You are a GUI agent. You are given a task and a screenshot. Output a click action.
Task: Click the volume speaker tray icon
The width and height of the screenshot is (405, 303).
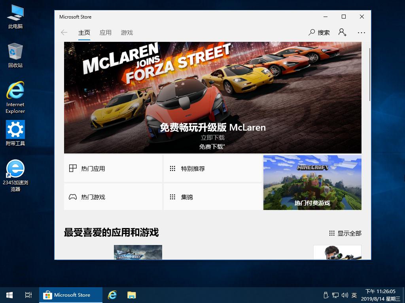point(344,295)
